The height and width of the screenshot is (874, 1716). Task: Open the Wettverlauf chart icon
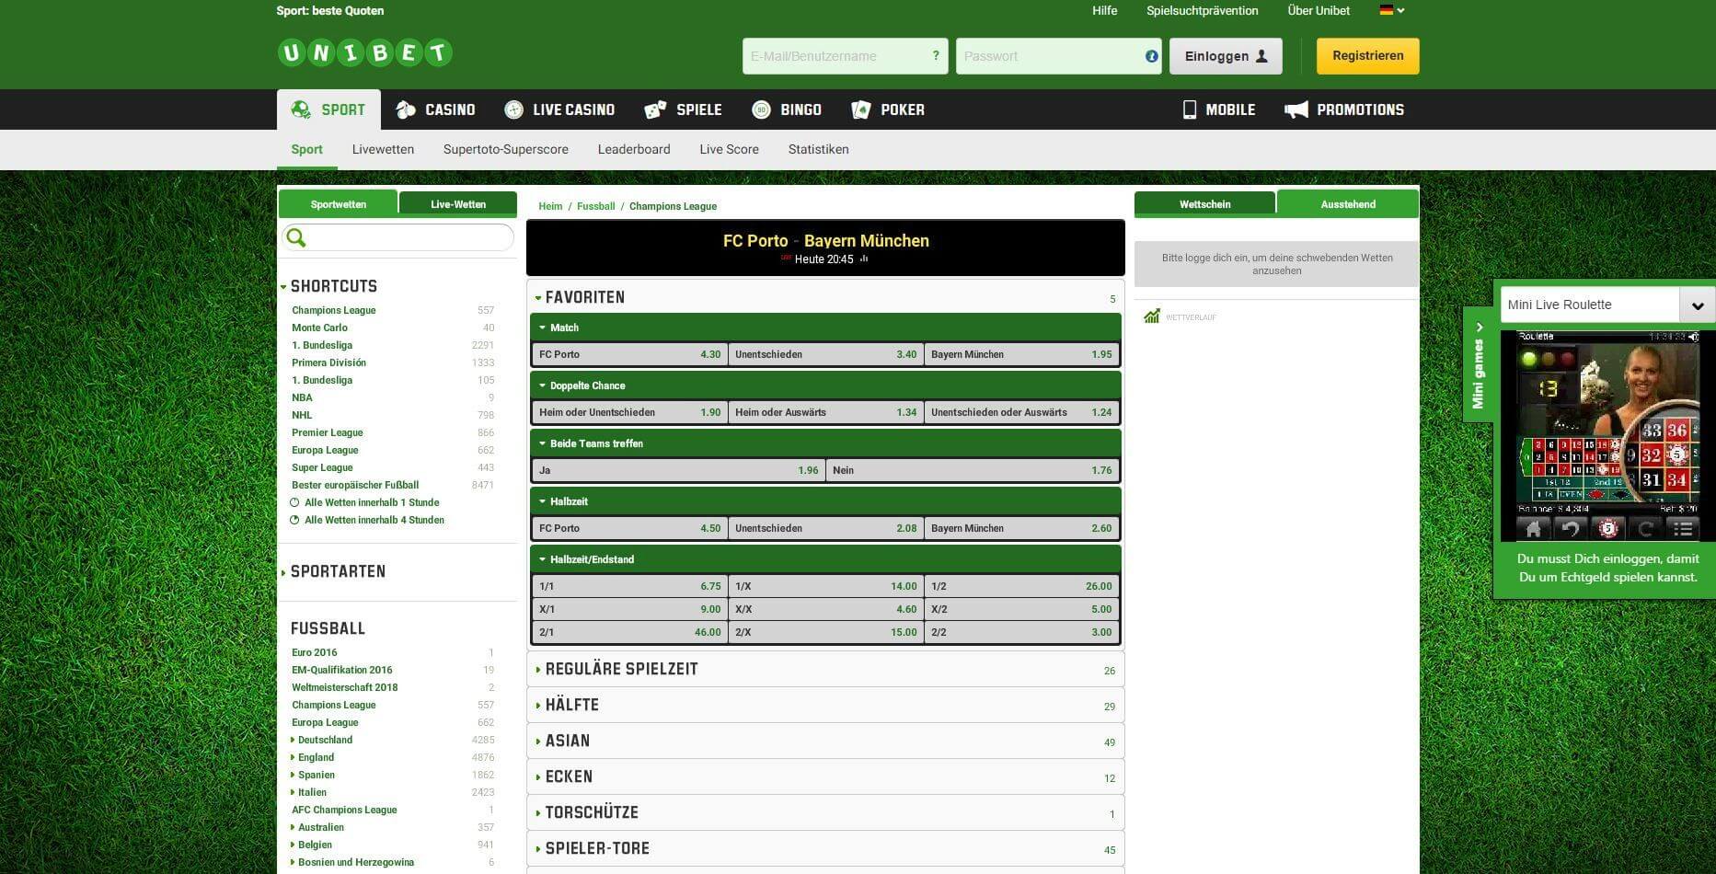(1152, 316)
